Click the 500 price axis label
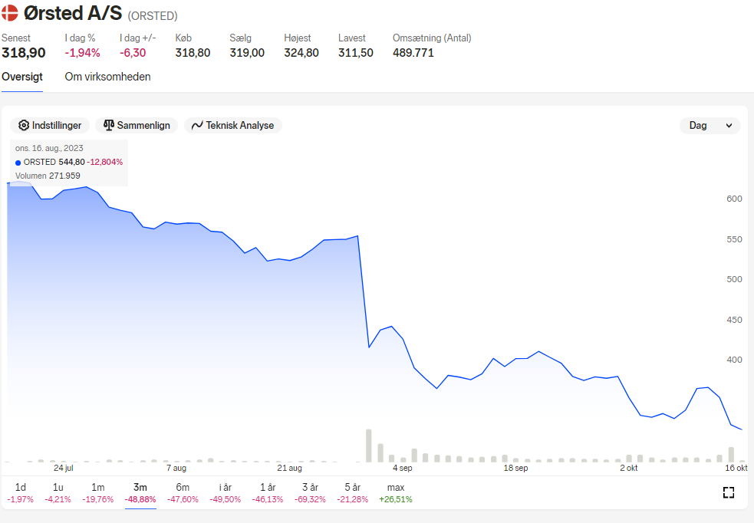The image size is (754, 523). [734, 279]
